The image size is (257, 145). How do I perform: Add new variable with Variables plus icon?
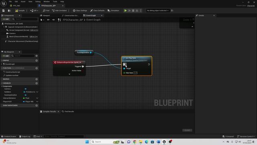37,83
